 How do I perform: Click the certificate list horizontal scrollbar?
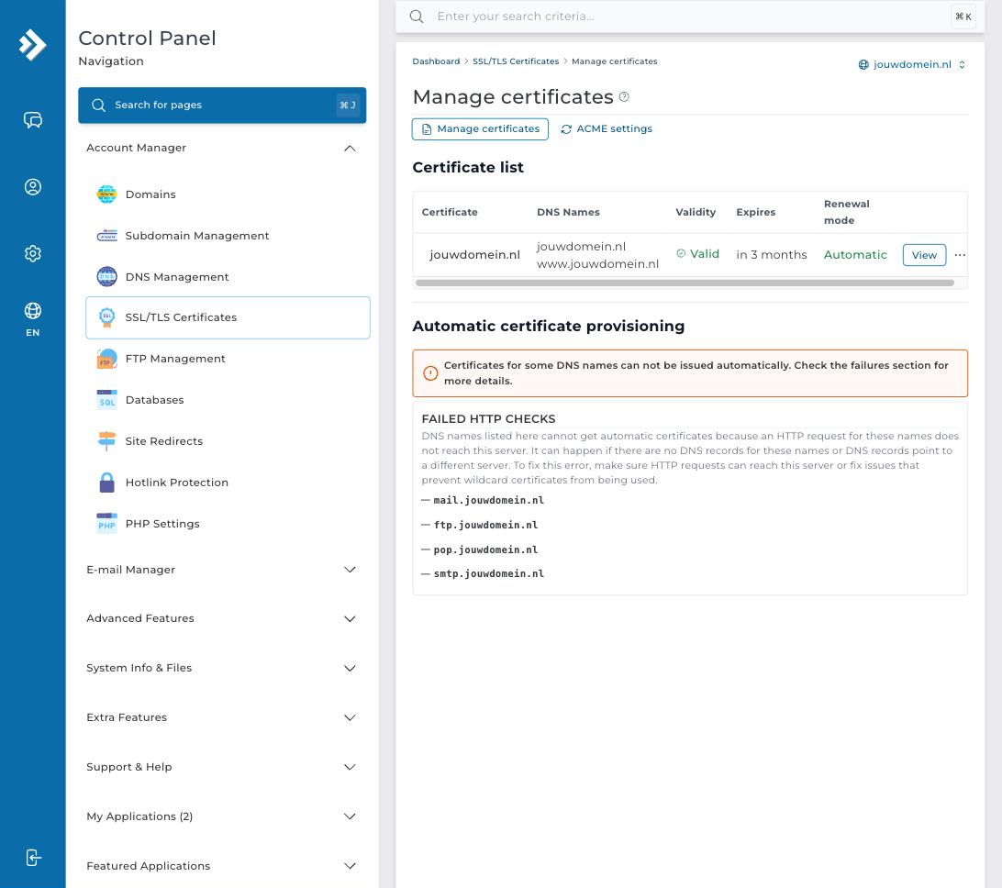click(x=685, y=283)
